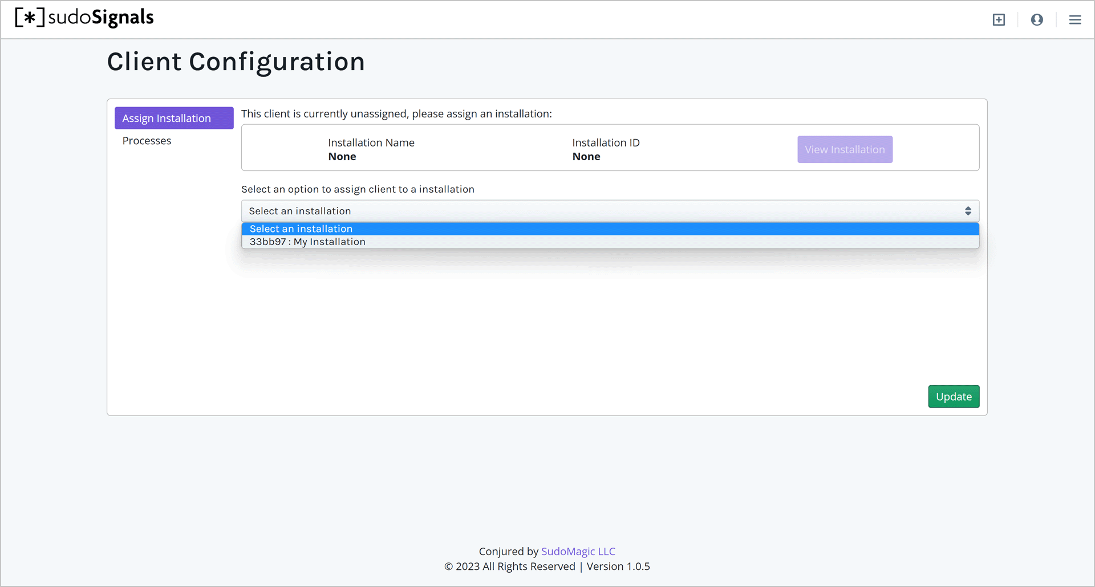Click 'Version 1.0.5' in footer
1095x587 pixels.
(x=618, y=566)
